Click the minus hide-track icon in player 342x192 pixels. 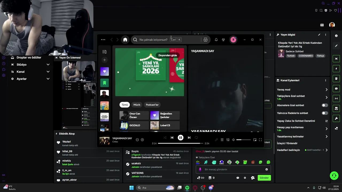tap(137, 140)
